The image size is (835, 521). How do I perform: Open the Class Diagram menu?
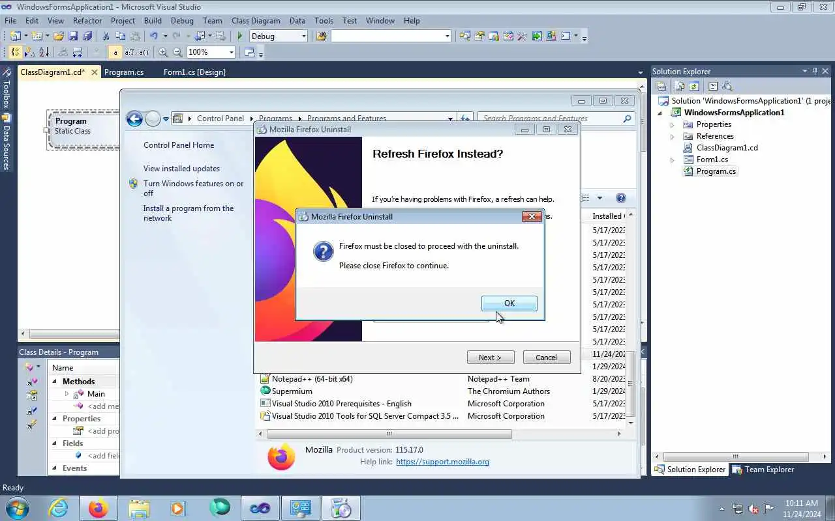tap(256, 21)
